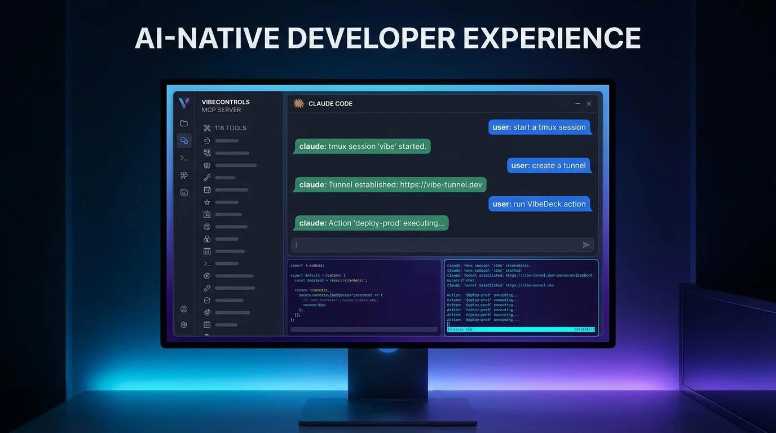Click the circular icon above the settings gear
This screenshot has height=433, width=776.
pos(184,309)
